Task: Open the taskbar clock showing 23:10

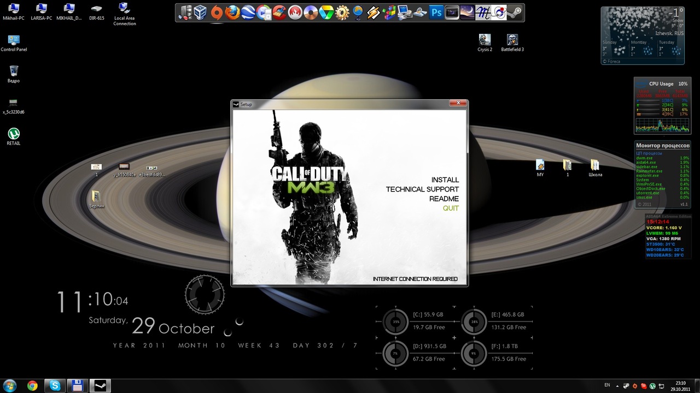Action: click(680, 386)
